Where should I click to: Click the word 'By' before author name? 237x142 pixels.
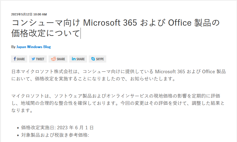(13, 47)
